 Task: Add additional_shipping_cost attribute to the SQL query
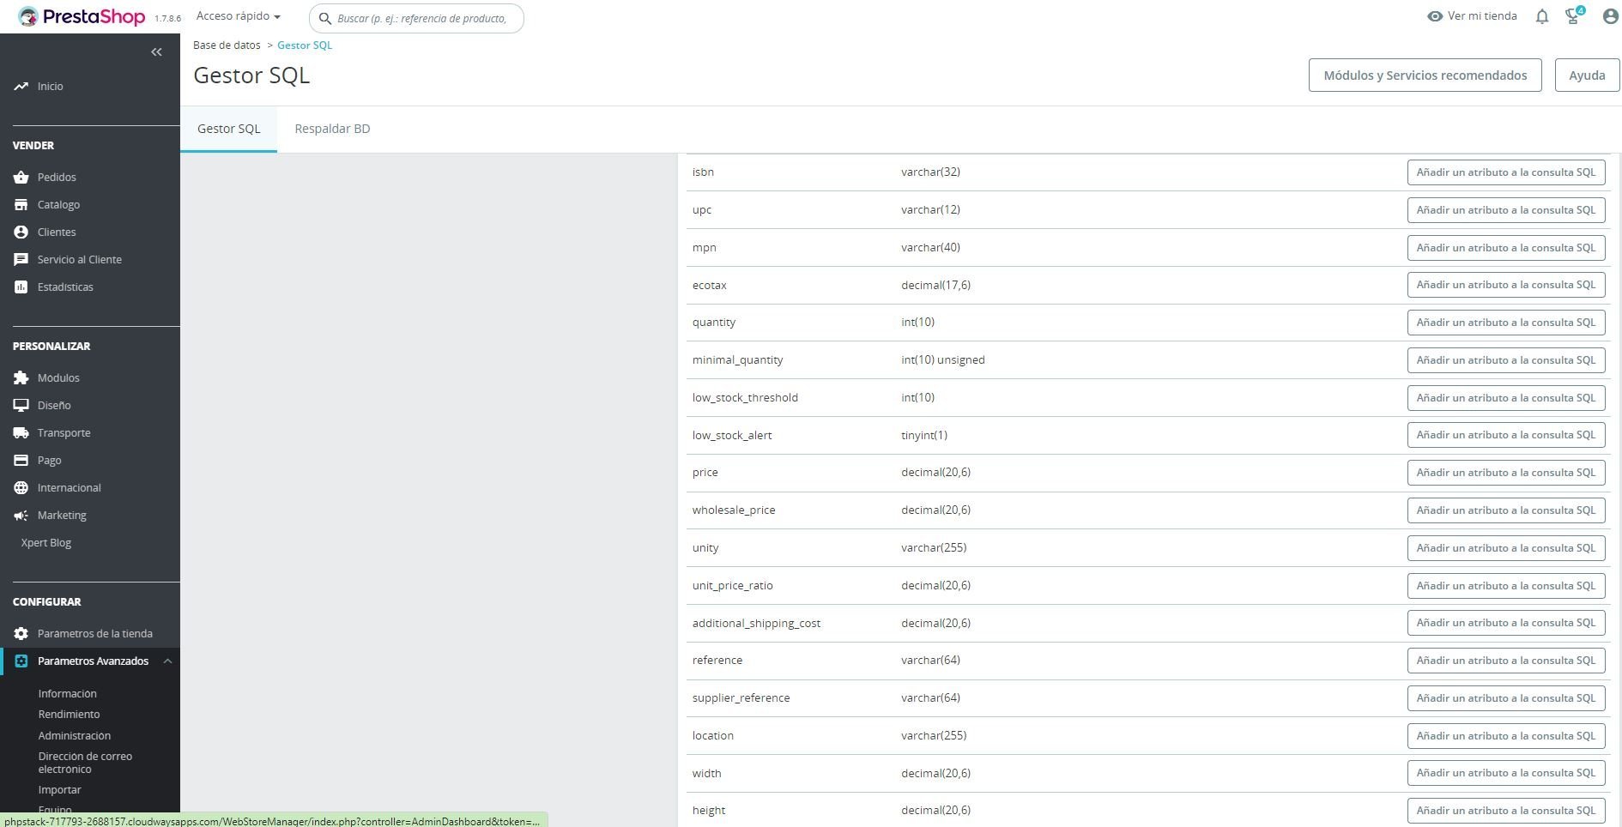(x=1506, y=623)
